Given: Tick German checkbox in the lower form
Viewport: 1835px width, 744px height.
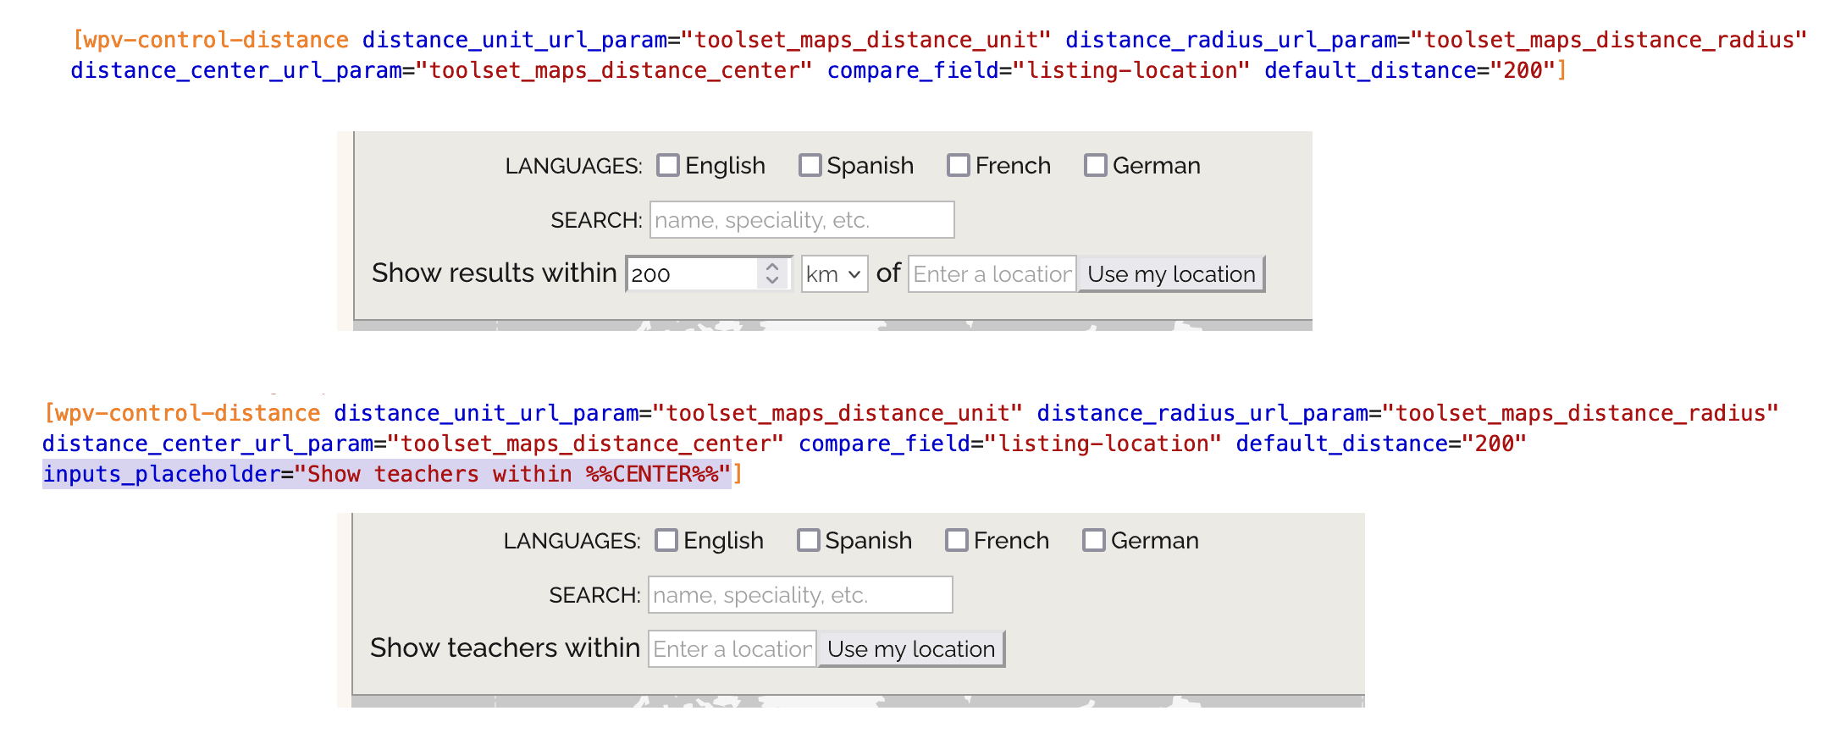Looking at the screenshot, I should pos(1094,540).
